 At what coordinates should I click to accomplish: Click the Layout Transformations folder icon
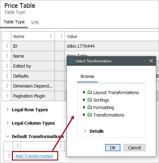point(90,92)
